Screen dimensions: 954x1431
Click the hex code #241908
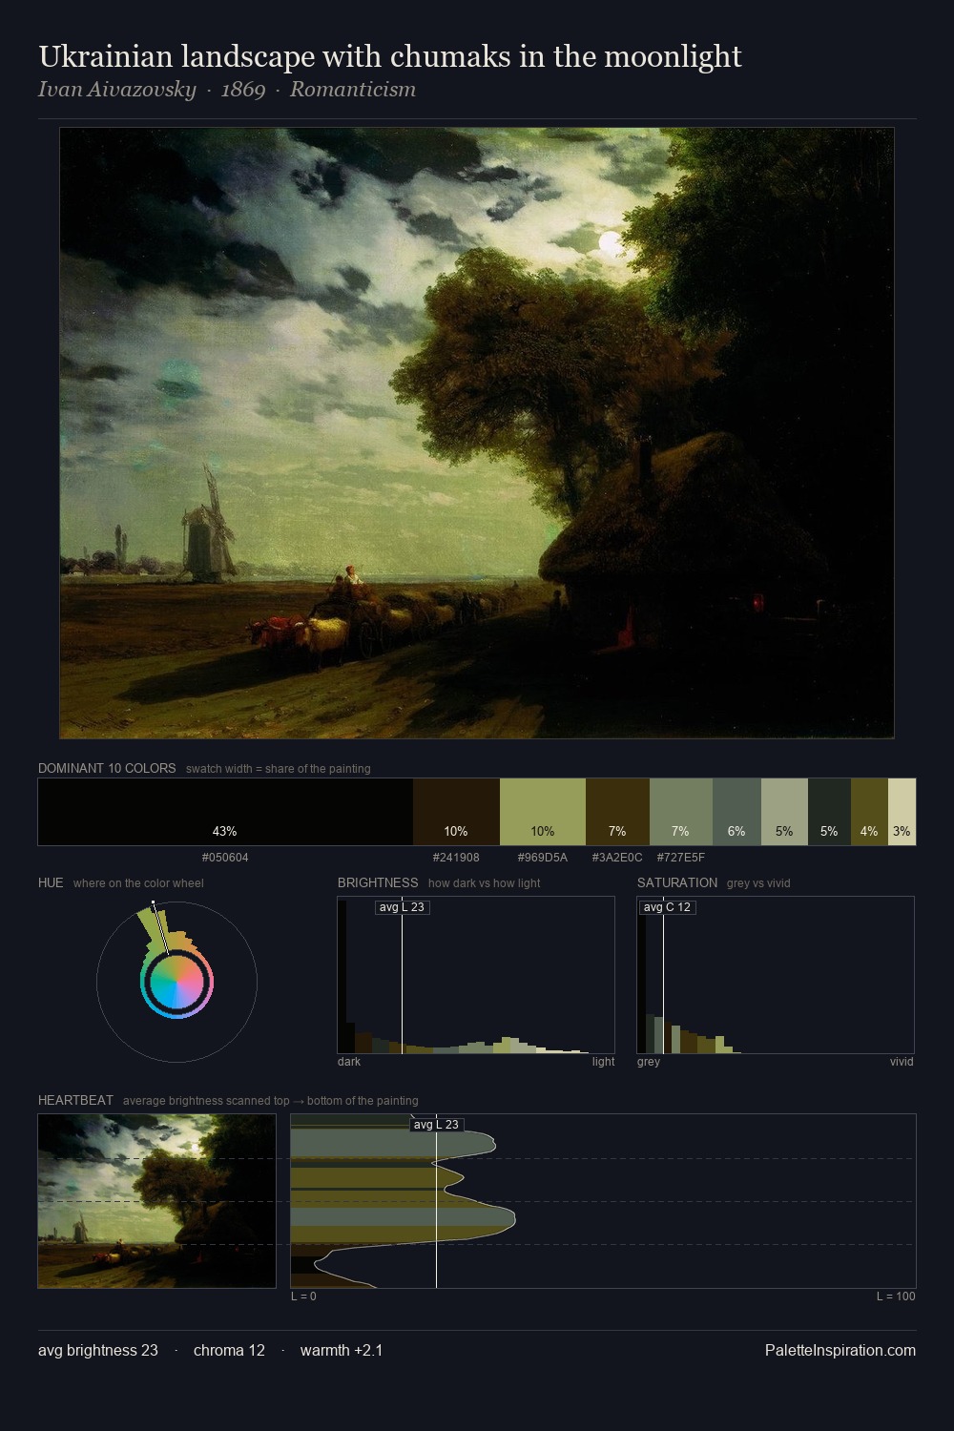click(456, 858)
